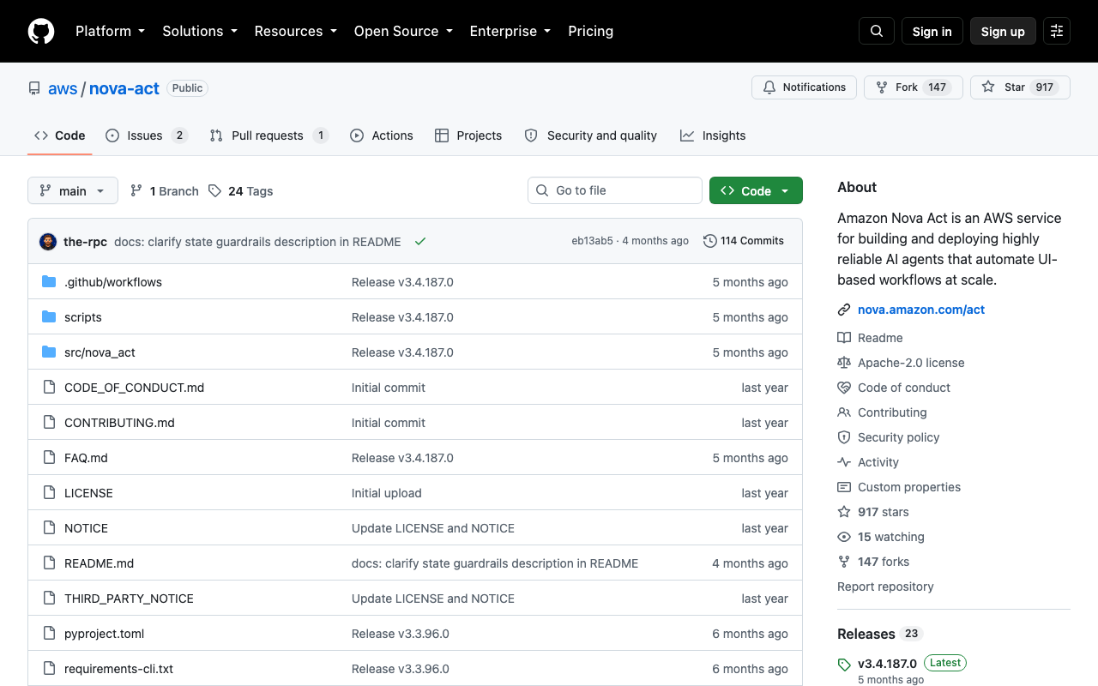The height and width of the screenshot is (686, 1098).
Task: Open appearance settings sliders icon
Action: pos(1057,31)
